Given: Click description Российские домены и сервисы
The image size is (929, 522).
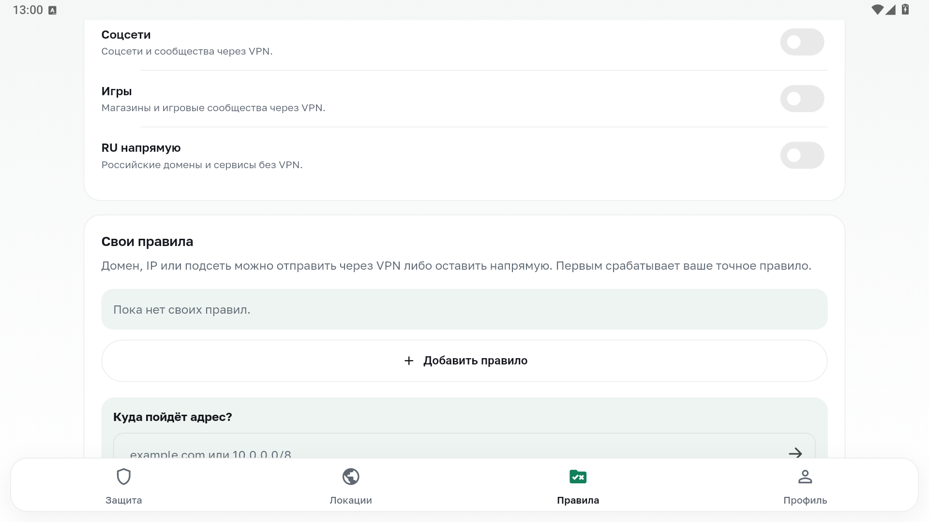Looking at the screenshot, I should [202, 165].
